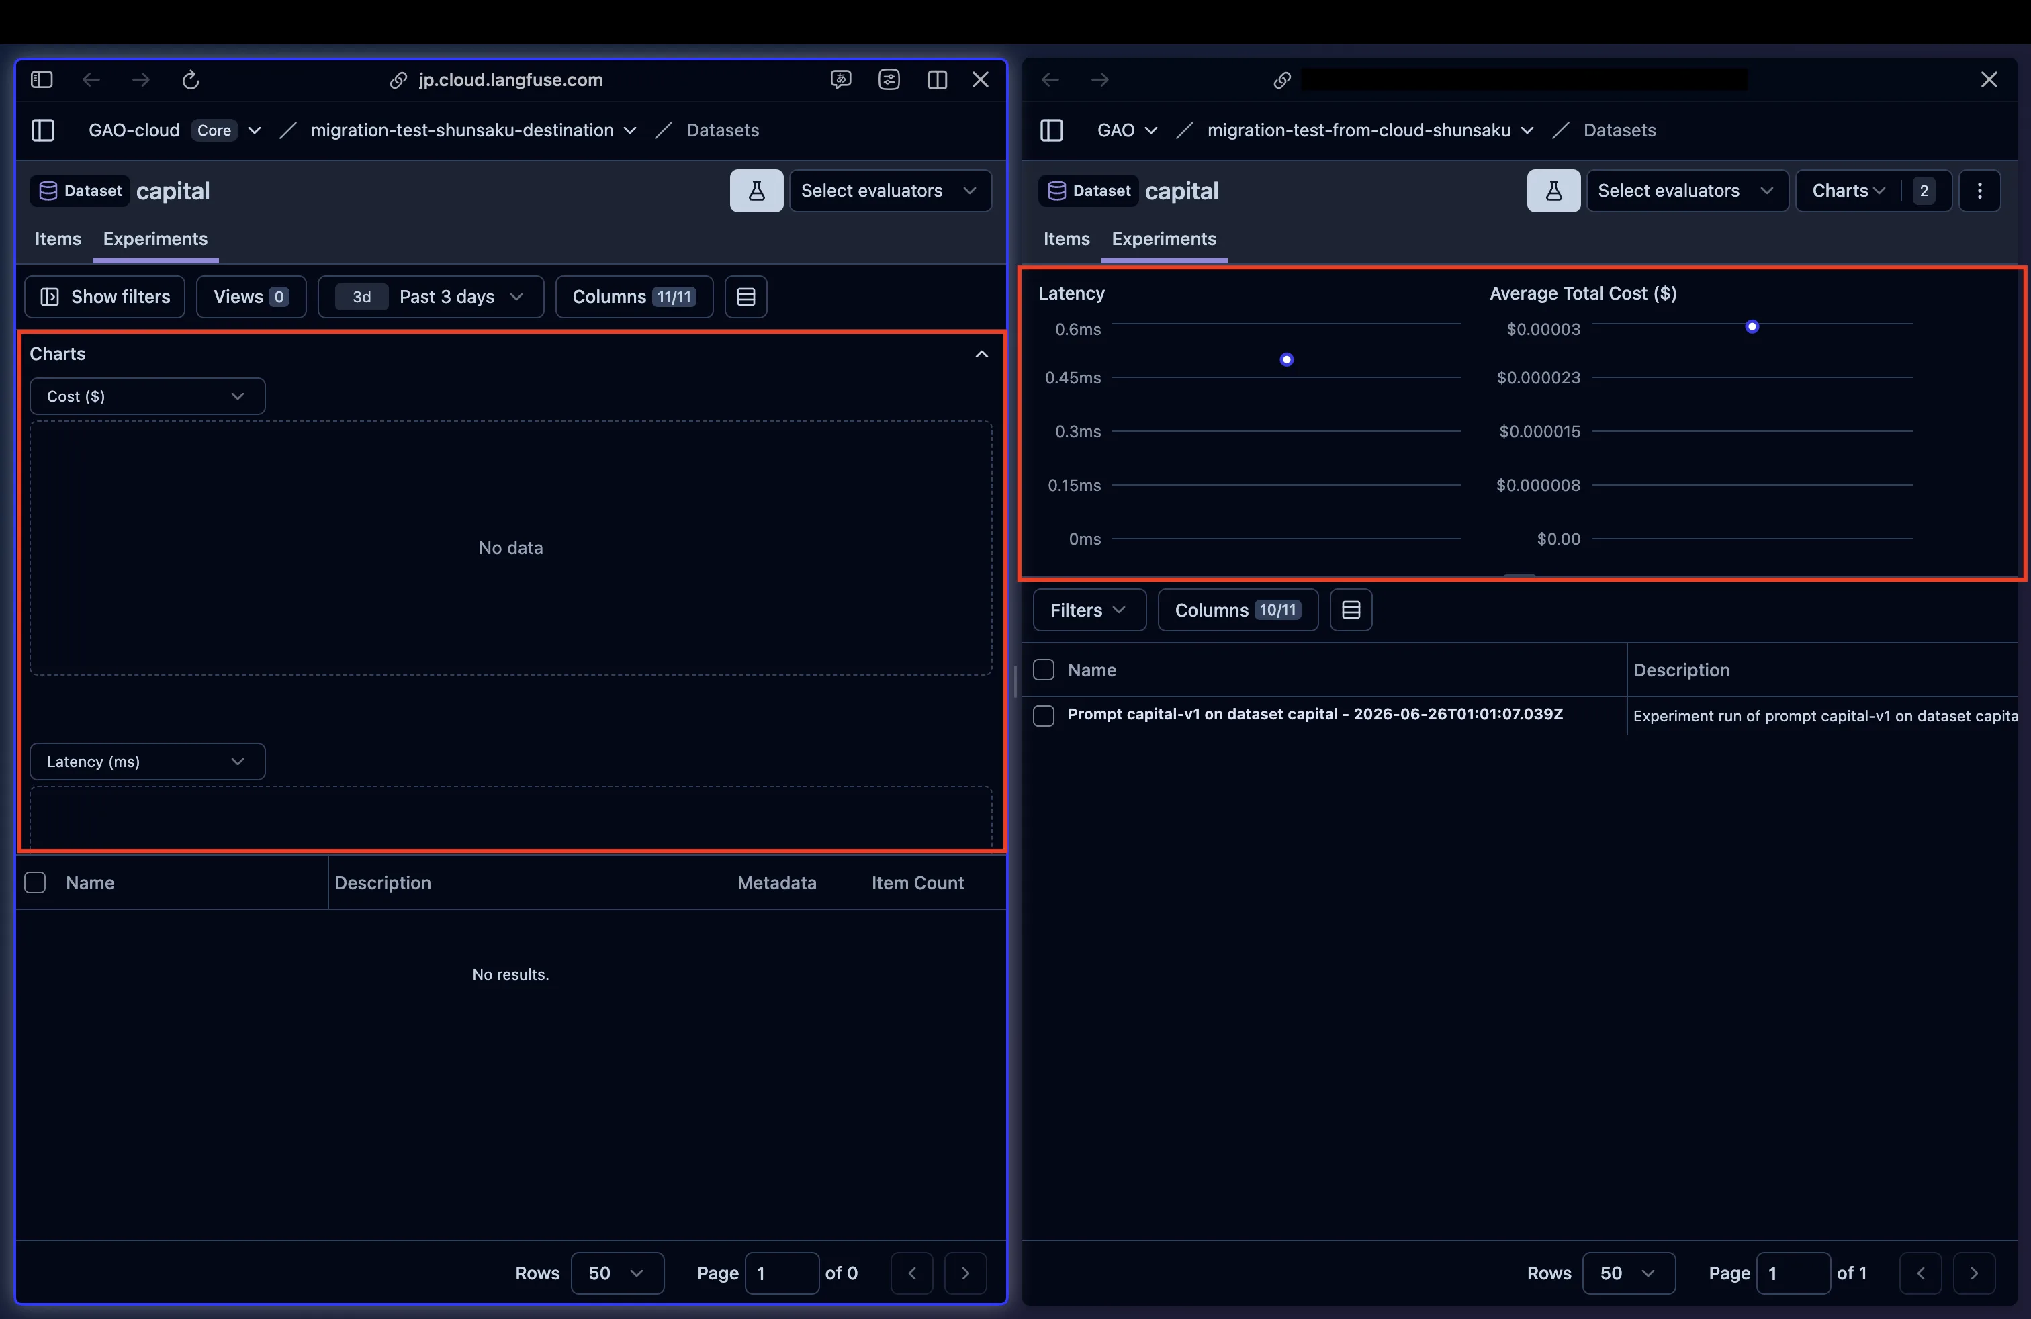
Task: Close the right browser pane
Action: click(1988, 79)
